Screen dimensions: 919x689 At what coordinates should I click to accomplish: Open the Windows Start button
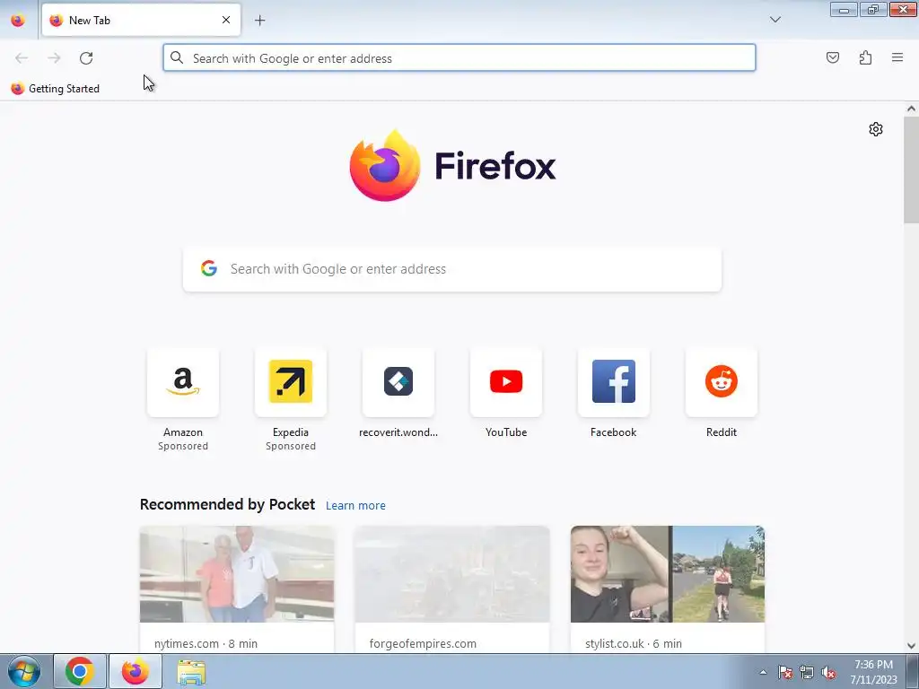click(24, 671)
